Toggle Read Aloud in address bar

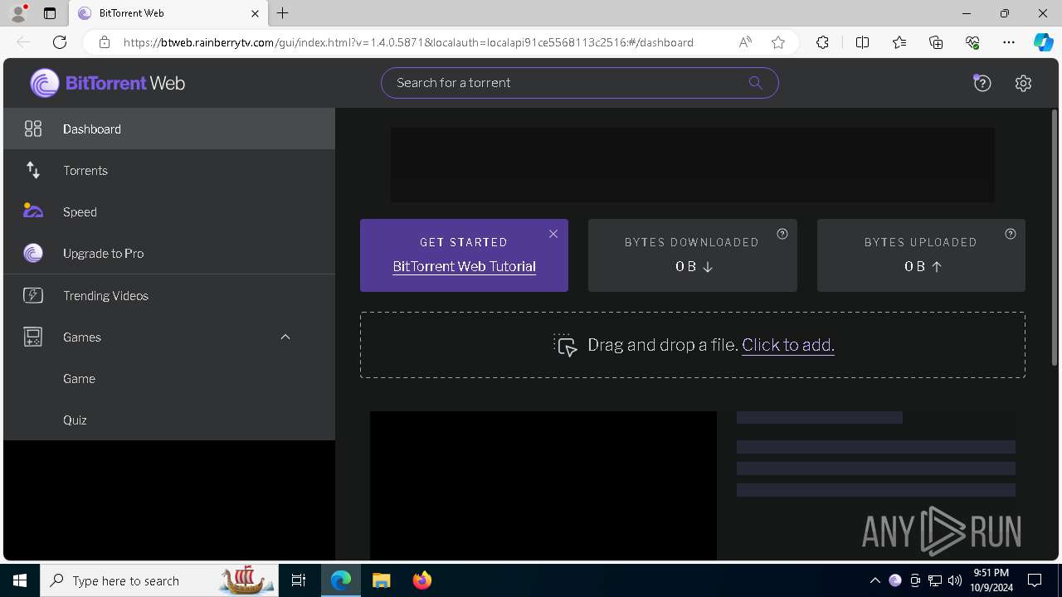tap(745, 42)
